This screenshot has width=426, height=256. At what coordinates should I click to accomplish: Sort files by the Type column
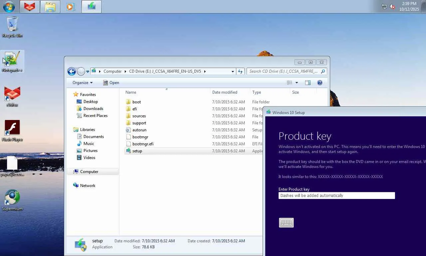270,92
